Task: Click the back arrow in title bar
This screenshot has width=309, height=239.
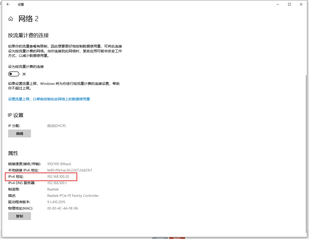Action: 8,5
